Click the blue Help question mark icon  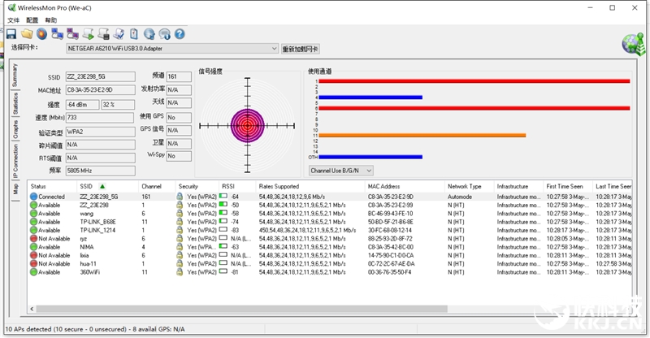click(x=180, y=34)
